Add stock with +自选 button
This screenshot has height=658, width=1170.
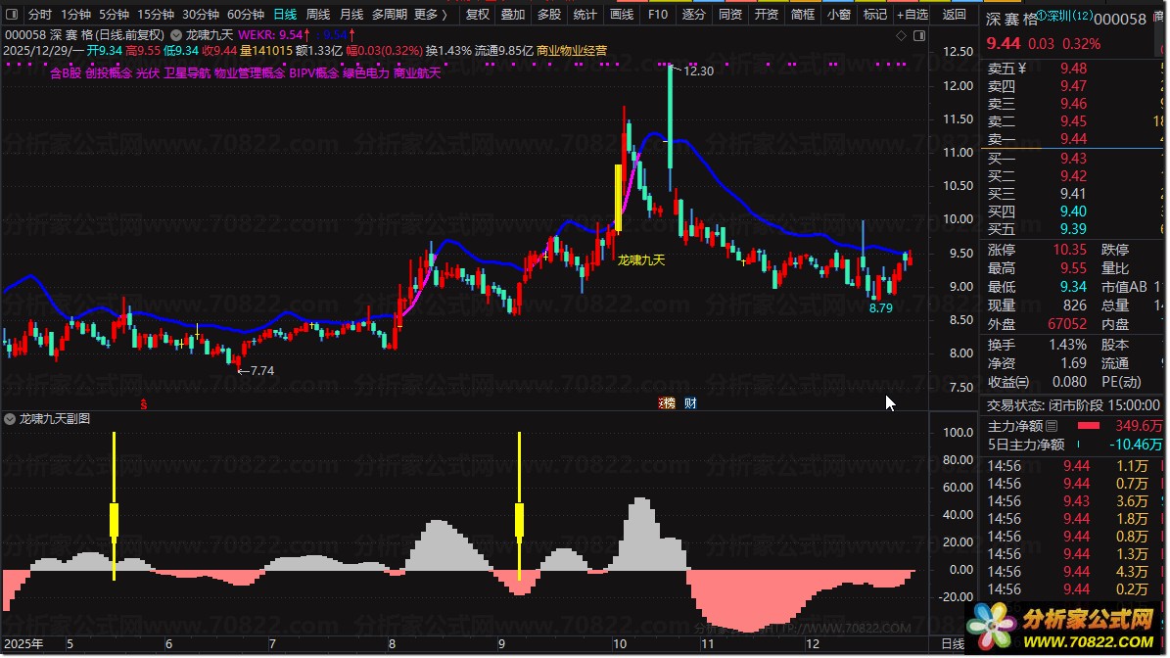pyautogui.click(x=913, y=14)
